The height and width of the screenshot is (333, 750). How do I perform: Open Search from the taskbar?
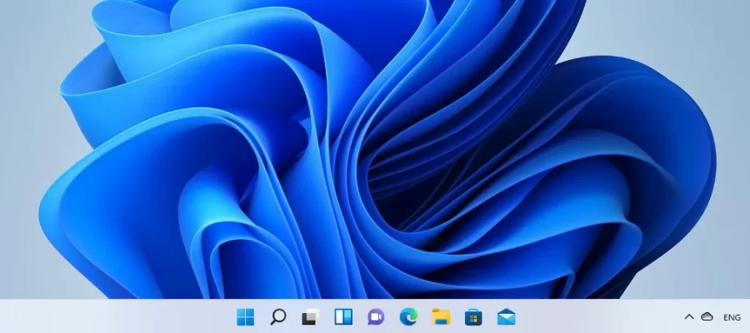[x=277, y=316]
